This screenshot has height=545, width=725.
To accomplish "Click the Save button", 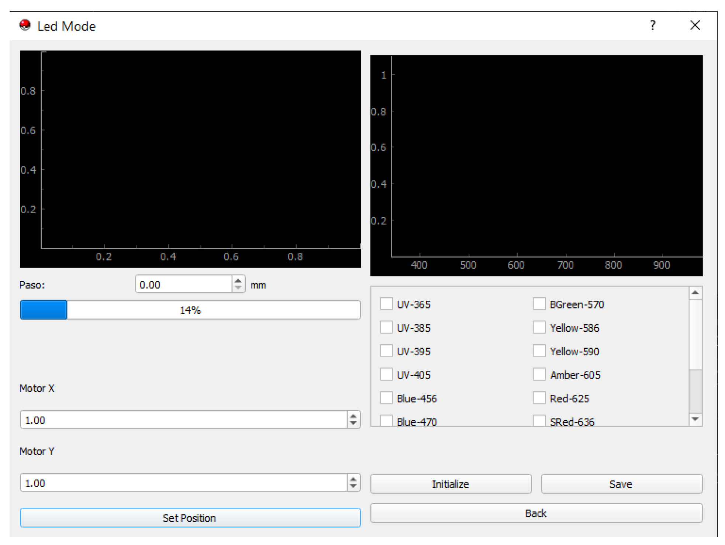I will (621, 484).
